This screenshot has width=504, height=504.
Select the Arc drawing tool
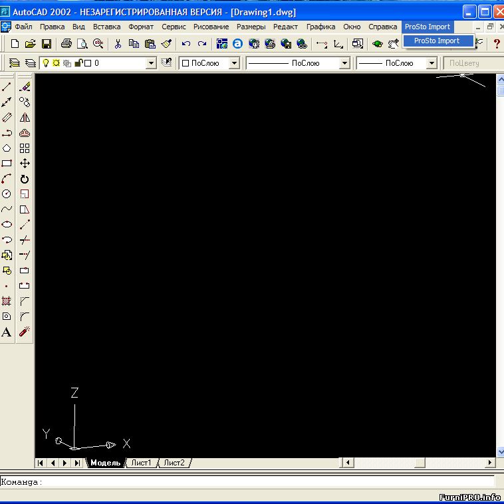(7, 179)
